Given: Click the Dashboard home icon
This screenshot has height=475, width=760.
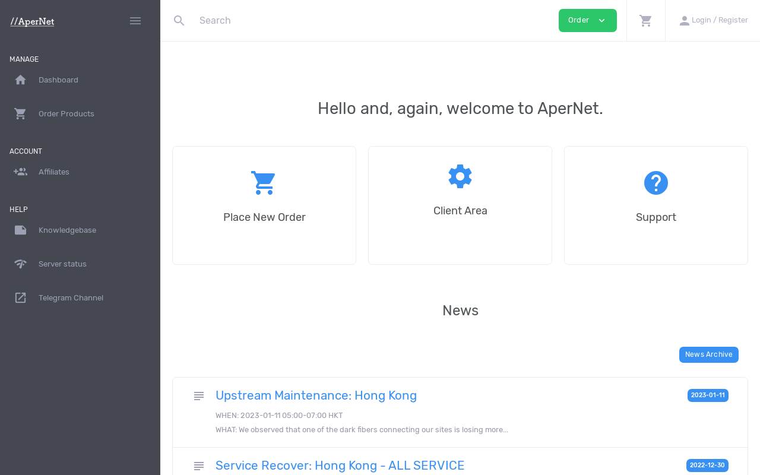Looking at the screenshot, I should (21, 80).
